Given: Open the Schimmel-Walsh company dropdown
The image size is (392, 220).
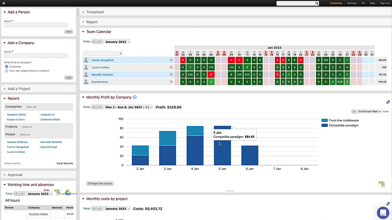Looking at the screenshot, I should click(x=369, y=112).
